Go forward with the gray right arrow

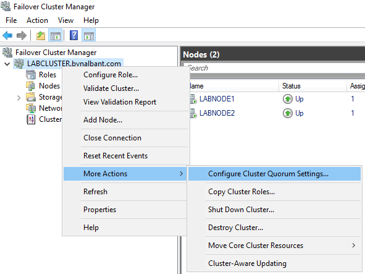tap(22, 36)
